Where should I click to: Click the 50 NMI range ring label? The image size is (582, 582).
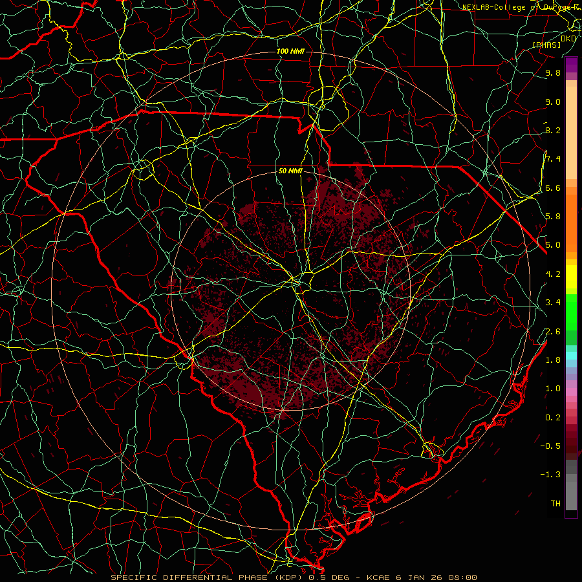[290, 171]
